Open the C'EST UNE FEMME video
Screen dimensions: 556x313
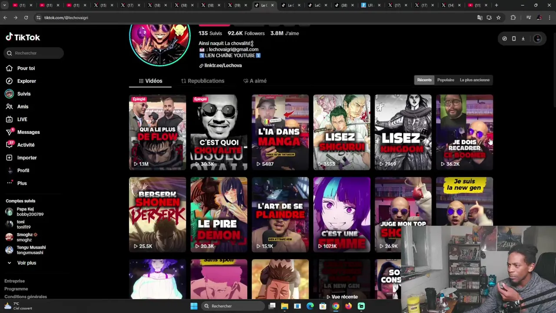(x=341, y=215)
